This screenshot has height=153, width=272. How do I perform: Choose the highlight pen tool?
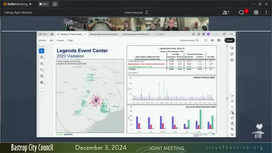tap(42, 63)
